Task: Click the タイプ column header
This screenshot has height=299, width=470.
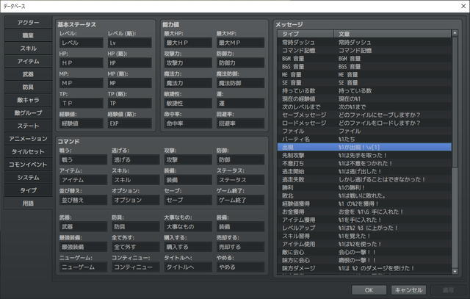Action: pyautogui.click(x=305, y=34)
